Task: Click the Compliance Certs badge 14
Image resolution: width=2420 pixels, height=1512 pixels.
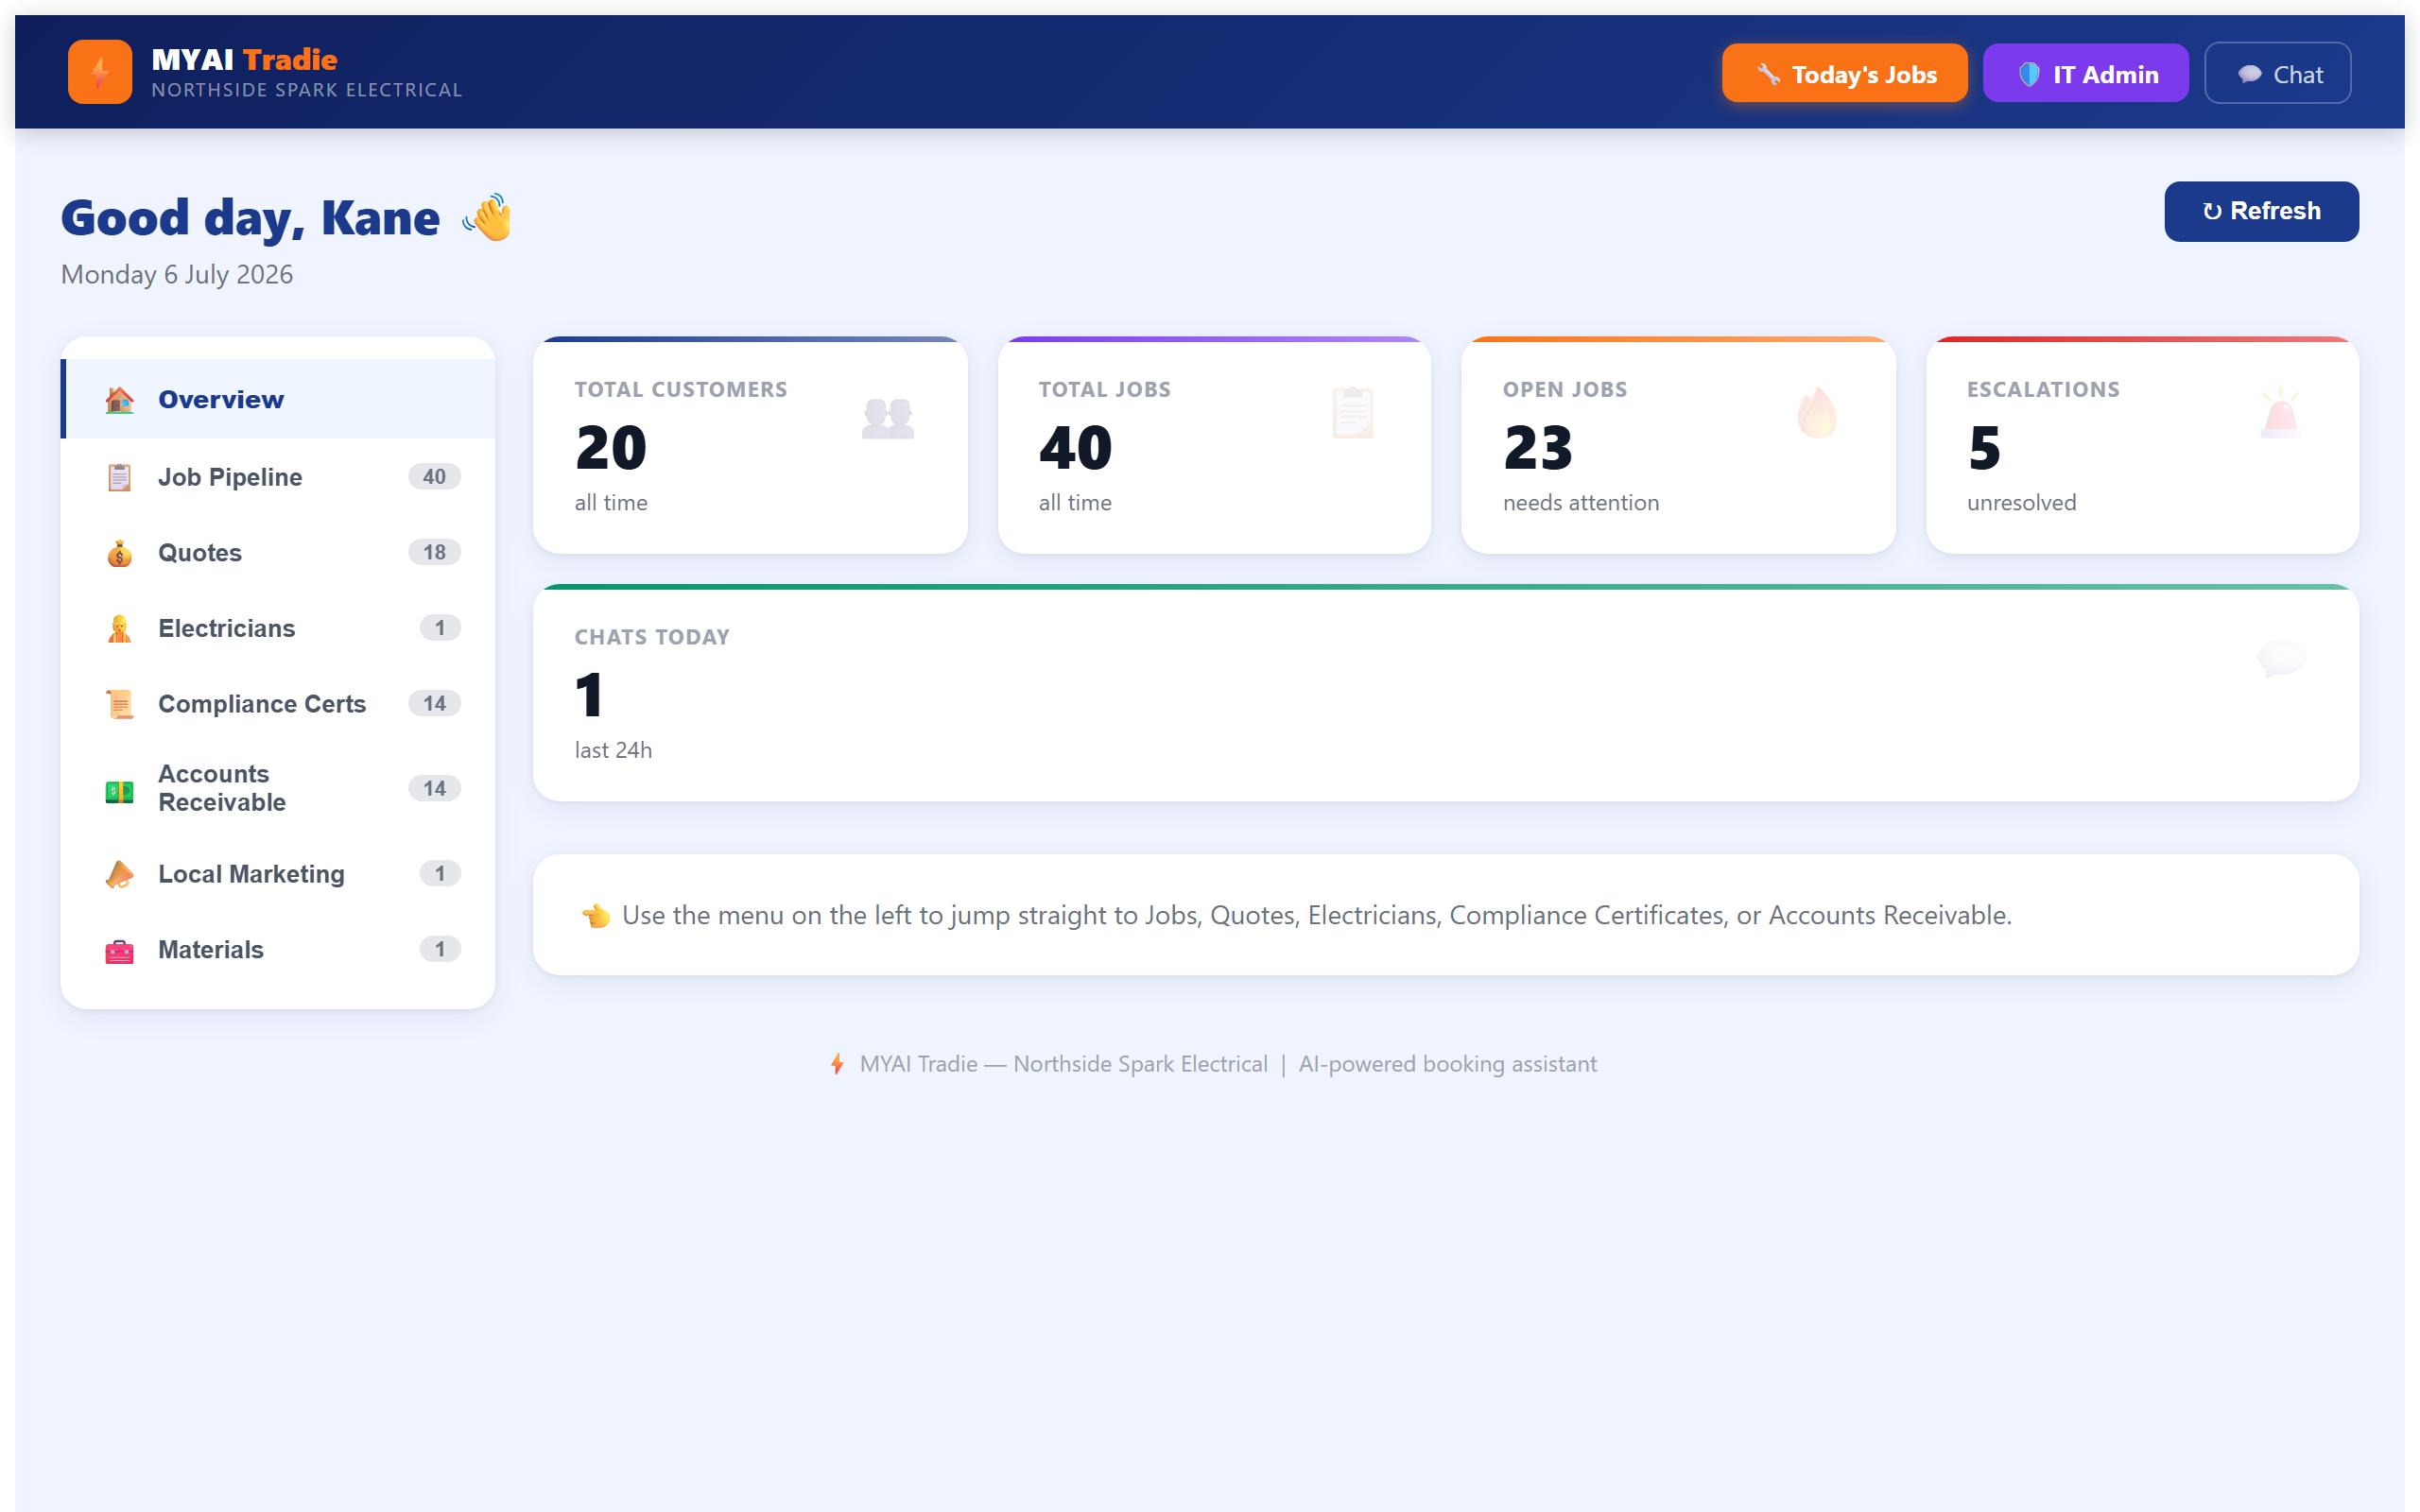Action: pyautogui.click(x=434, y=703)
